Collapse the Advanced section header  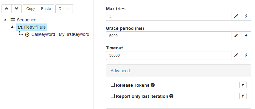[x=120, y=71]
